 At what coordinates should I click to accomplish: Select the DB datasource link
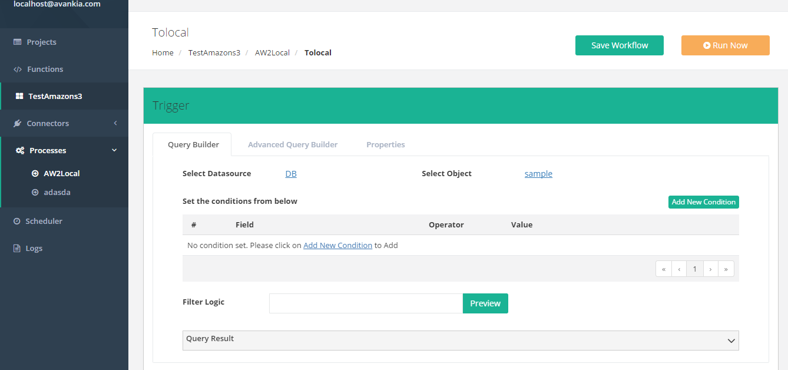click(x=291, y=174)
